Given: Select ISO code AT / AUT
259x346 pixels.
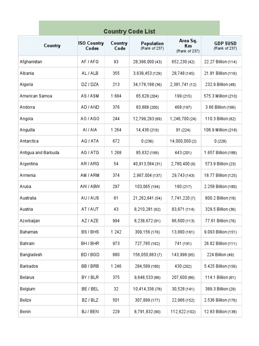Looking at the screenshot, I should 91,209.
